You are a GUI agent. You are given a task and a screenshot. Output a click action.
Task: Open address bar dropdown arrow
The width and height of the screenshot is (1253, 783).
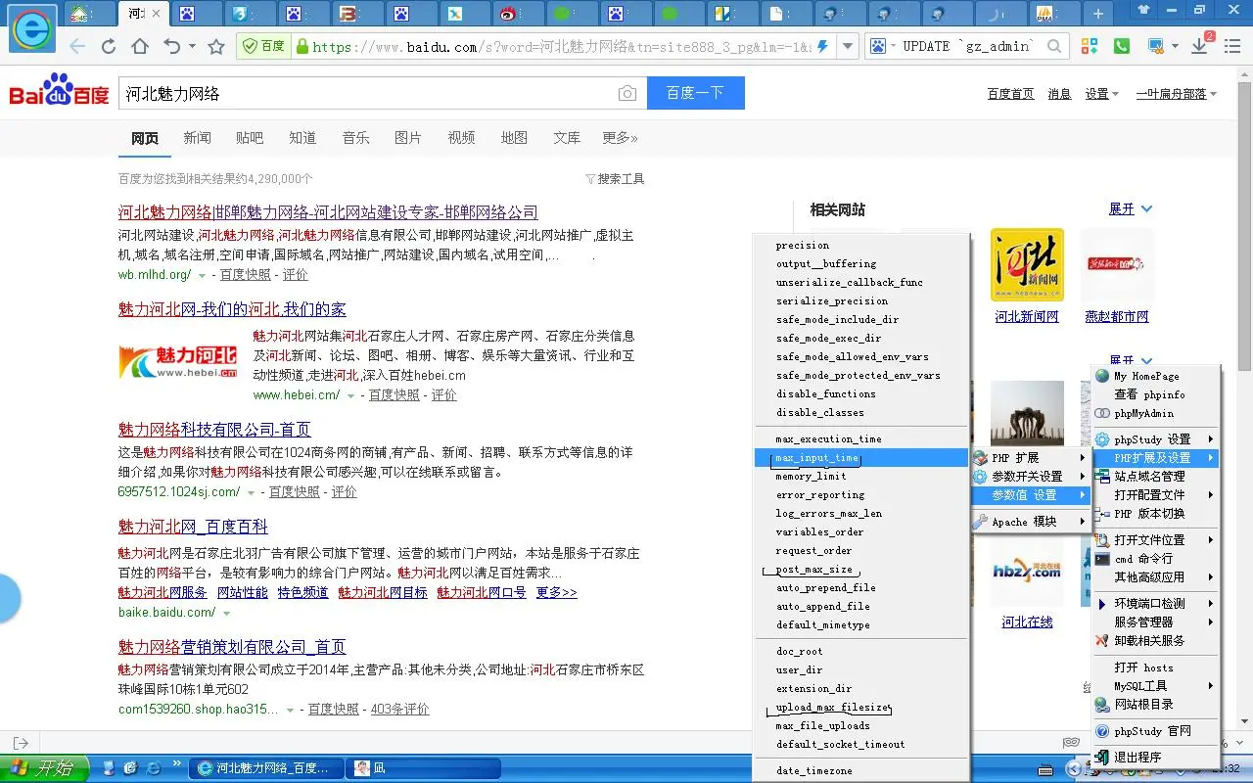point(848,46)
